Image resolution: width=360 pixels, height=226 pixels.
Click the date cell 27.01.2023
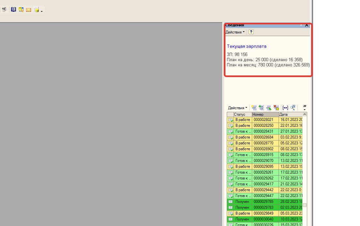pyautogui.click(x=291, y=131)
